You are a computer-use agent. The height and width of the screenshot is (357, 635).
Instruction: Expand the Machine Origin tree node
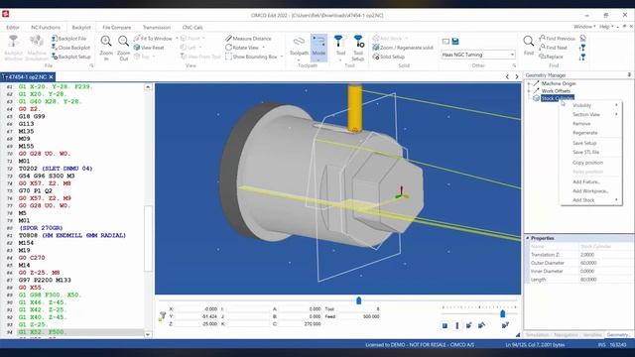coord(529,83)
